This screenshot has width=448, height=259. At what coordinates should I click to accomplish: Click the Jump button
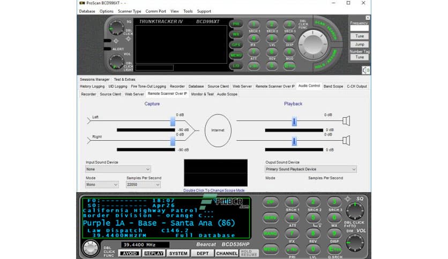point(360,44)
